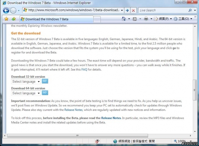Screen dimensions: 199x146
Task: Click the vertical scrollbar thumb
Action: coord(195,90)
